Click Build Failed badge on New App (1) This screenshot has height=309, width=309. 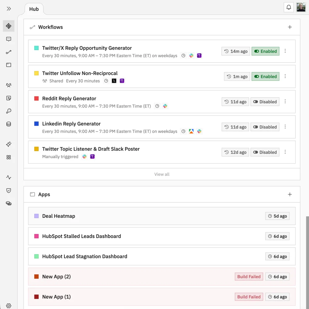249,297
